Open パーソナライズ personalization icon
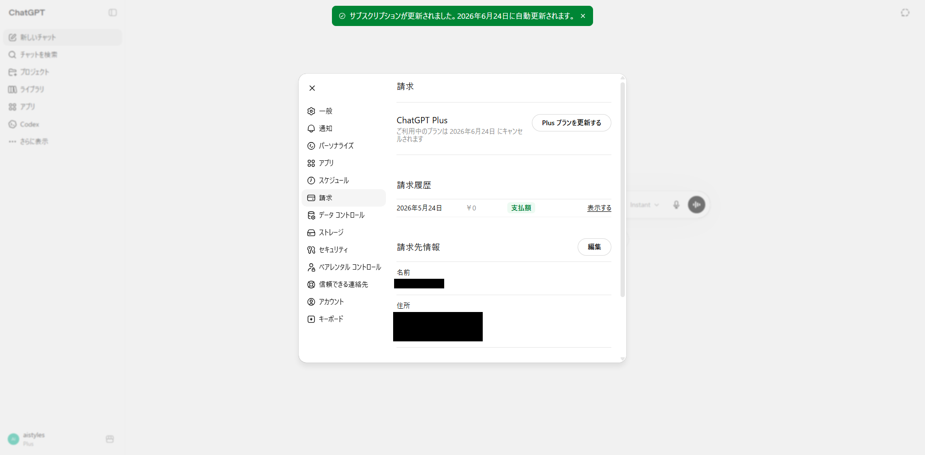Image resolution: width=925 pixels, height=455 pixels. point(311,146)
